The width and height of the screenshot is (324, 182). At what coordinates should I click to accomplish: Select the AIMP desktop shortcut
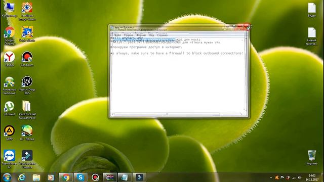9,132
